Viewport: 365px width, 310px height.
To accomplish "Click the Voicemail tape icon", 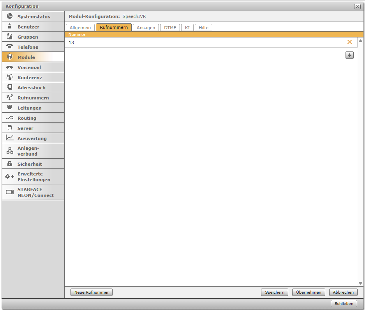I will (x=10, y=67).
